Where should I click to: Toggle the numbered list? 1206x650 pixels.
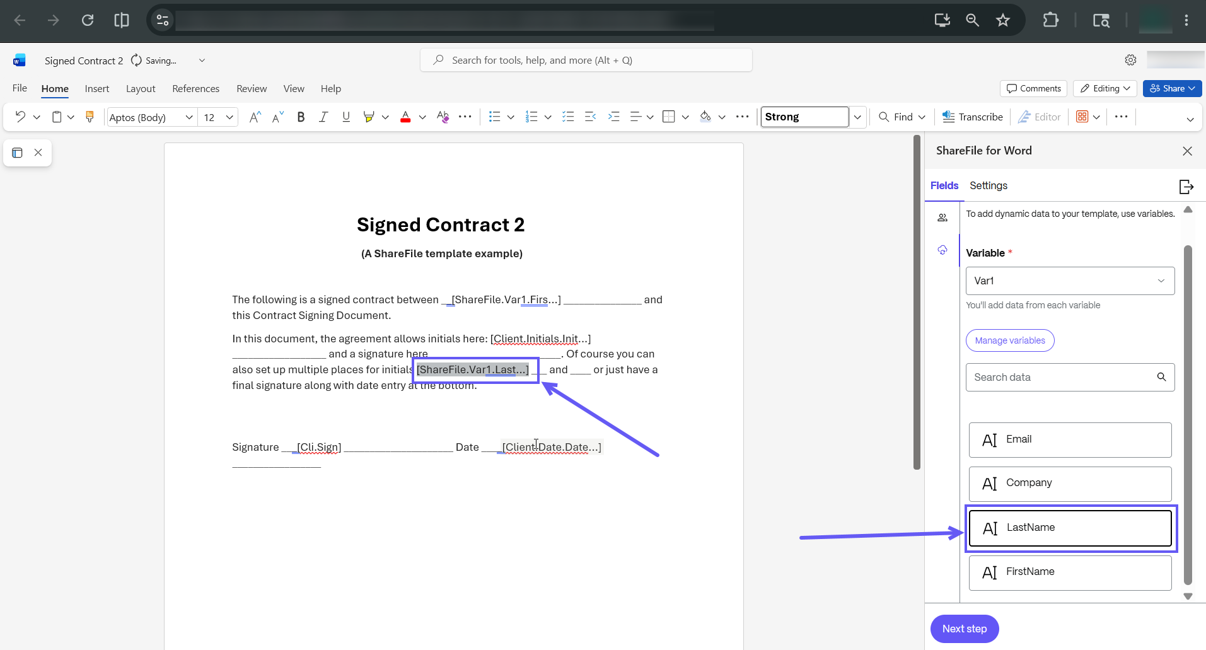click(x=531, y=117)
